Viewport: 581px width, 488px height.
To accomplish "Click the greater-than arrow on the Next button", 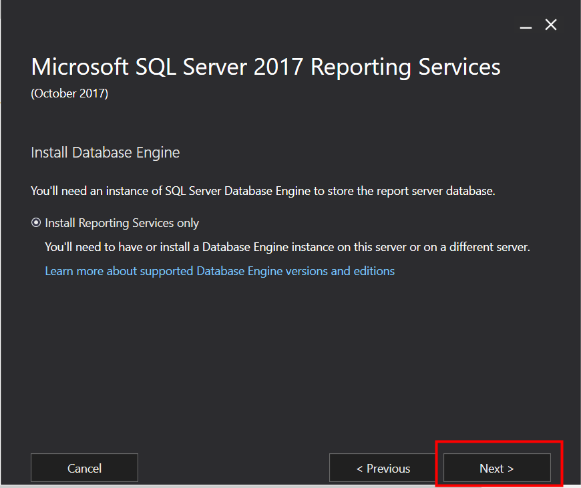I will point(511,469).
